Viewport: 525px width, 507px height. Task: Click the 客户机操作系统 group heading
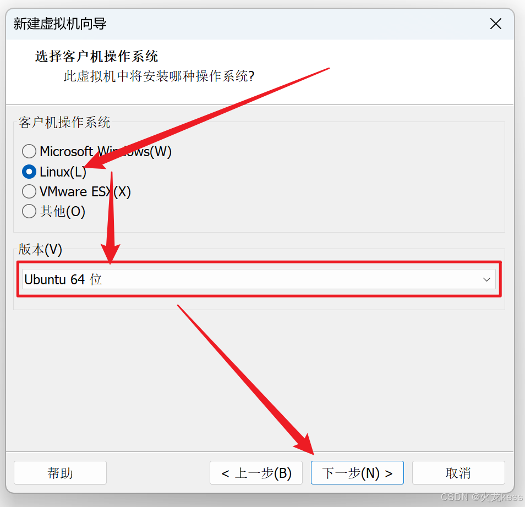(x=64, y=122)
